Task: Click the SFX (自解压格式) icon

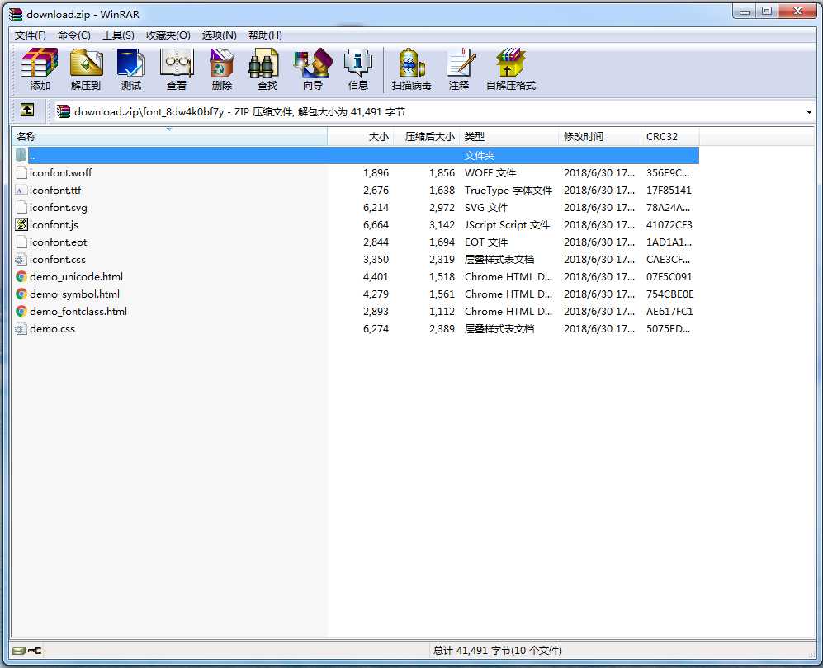Action: [x=511, y=68]
